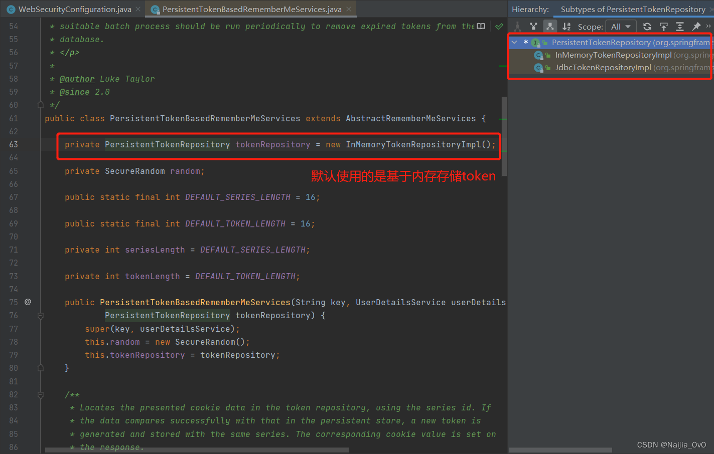Click the green inspections checkmark icon
The height and width of the screenshot is (454, 714).
click(x=499, y=26)
